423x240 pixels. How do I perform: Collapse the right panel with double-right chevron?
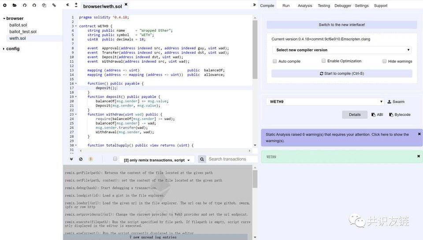(254, 5)
